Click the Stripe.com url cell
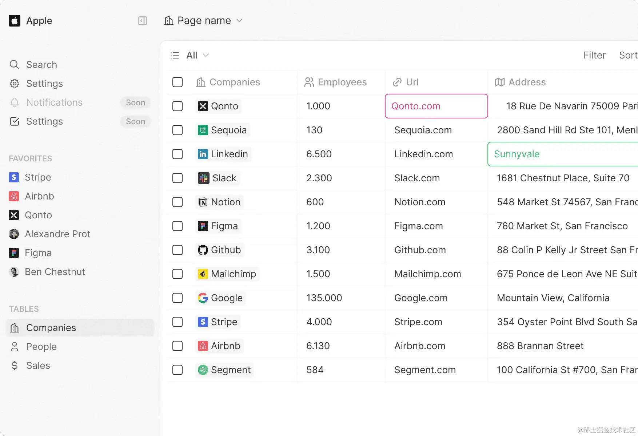Screen dimensions: 638x436 (x=436, y=322)
